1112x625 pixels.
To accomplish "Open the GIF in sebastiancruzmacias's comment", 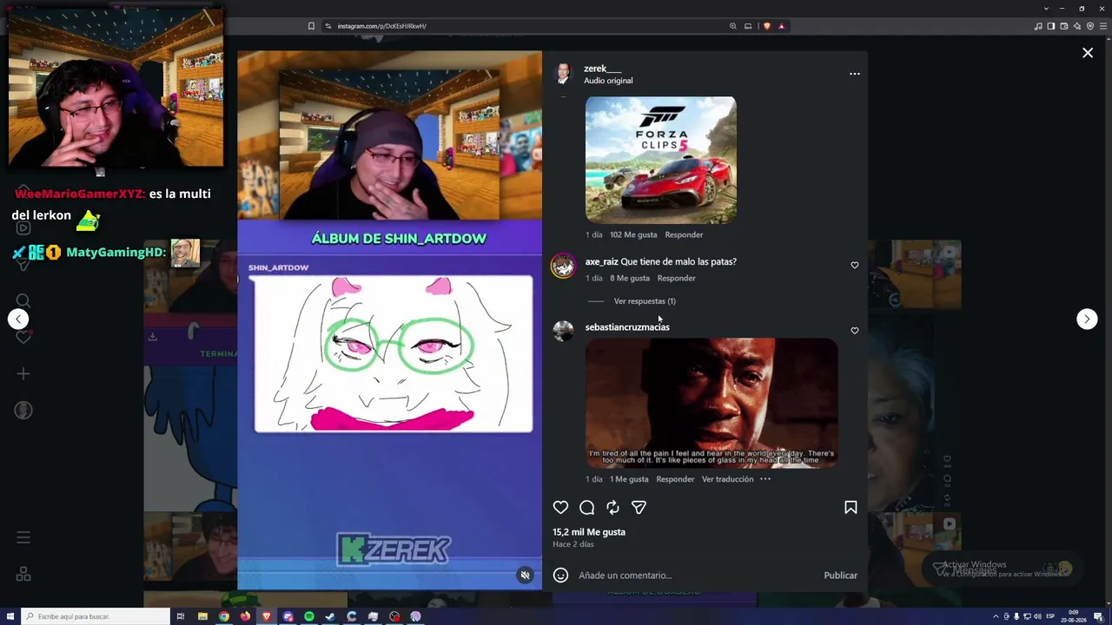I will coord(712,404).
